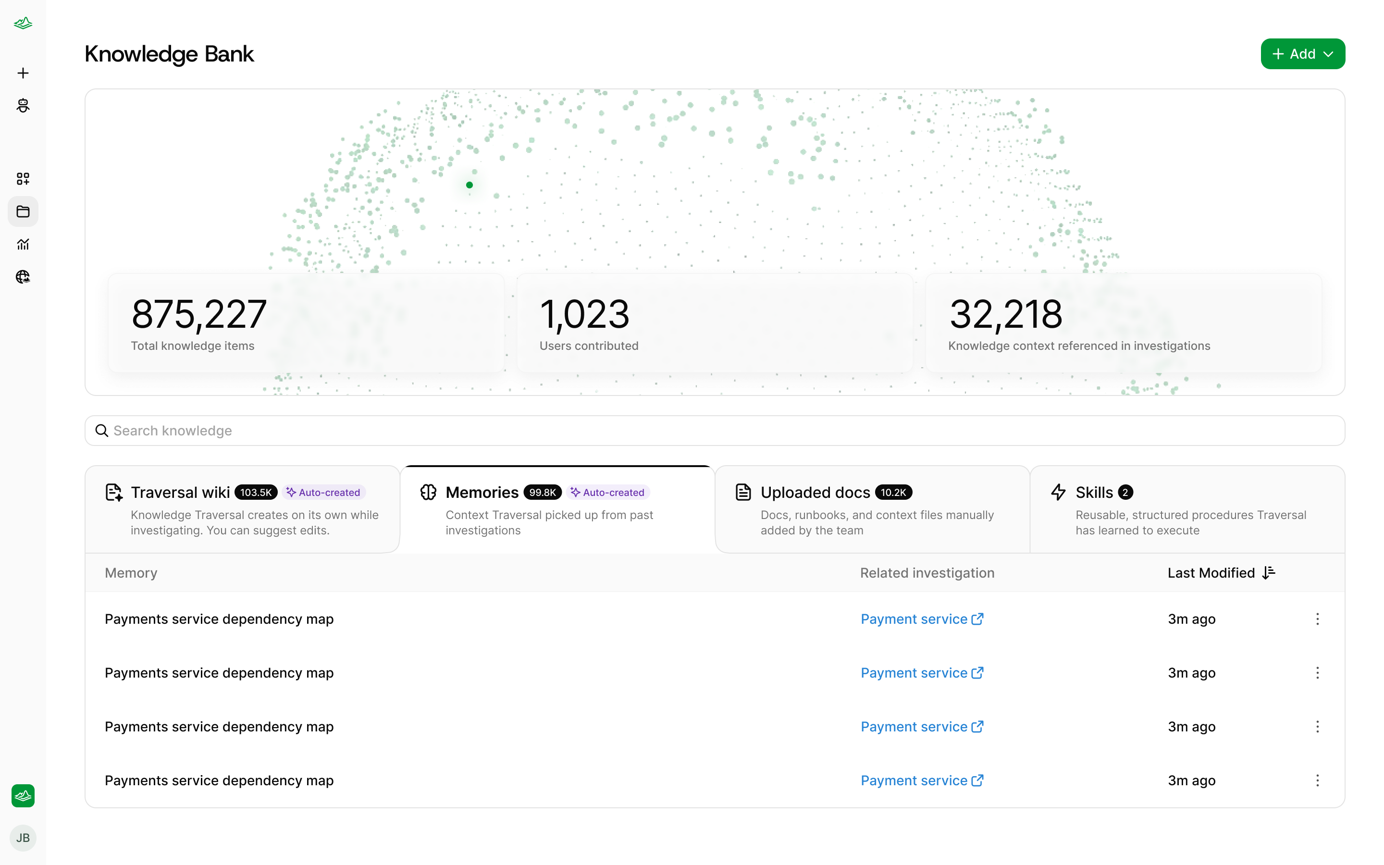Expand the Add dropdown button
The image size is (1384, 865).
pos(1303,54)
